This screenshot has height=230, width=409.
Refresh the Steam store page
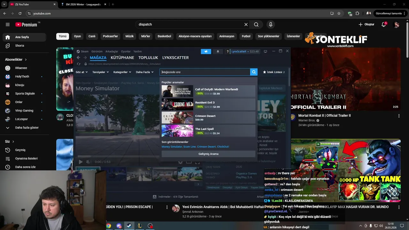(x=78, y=64)
